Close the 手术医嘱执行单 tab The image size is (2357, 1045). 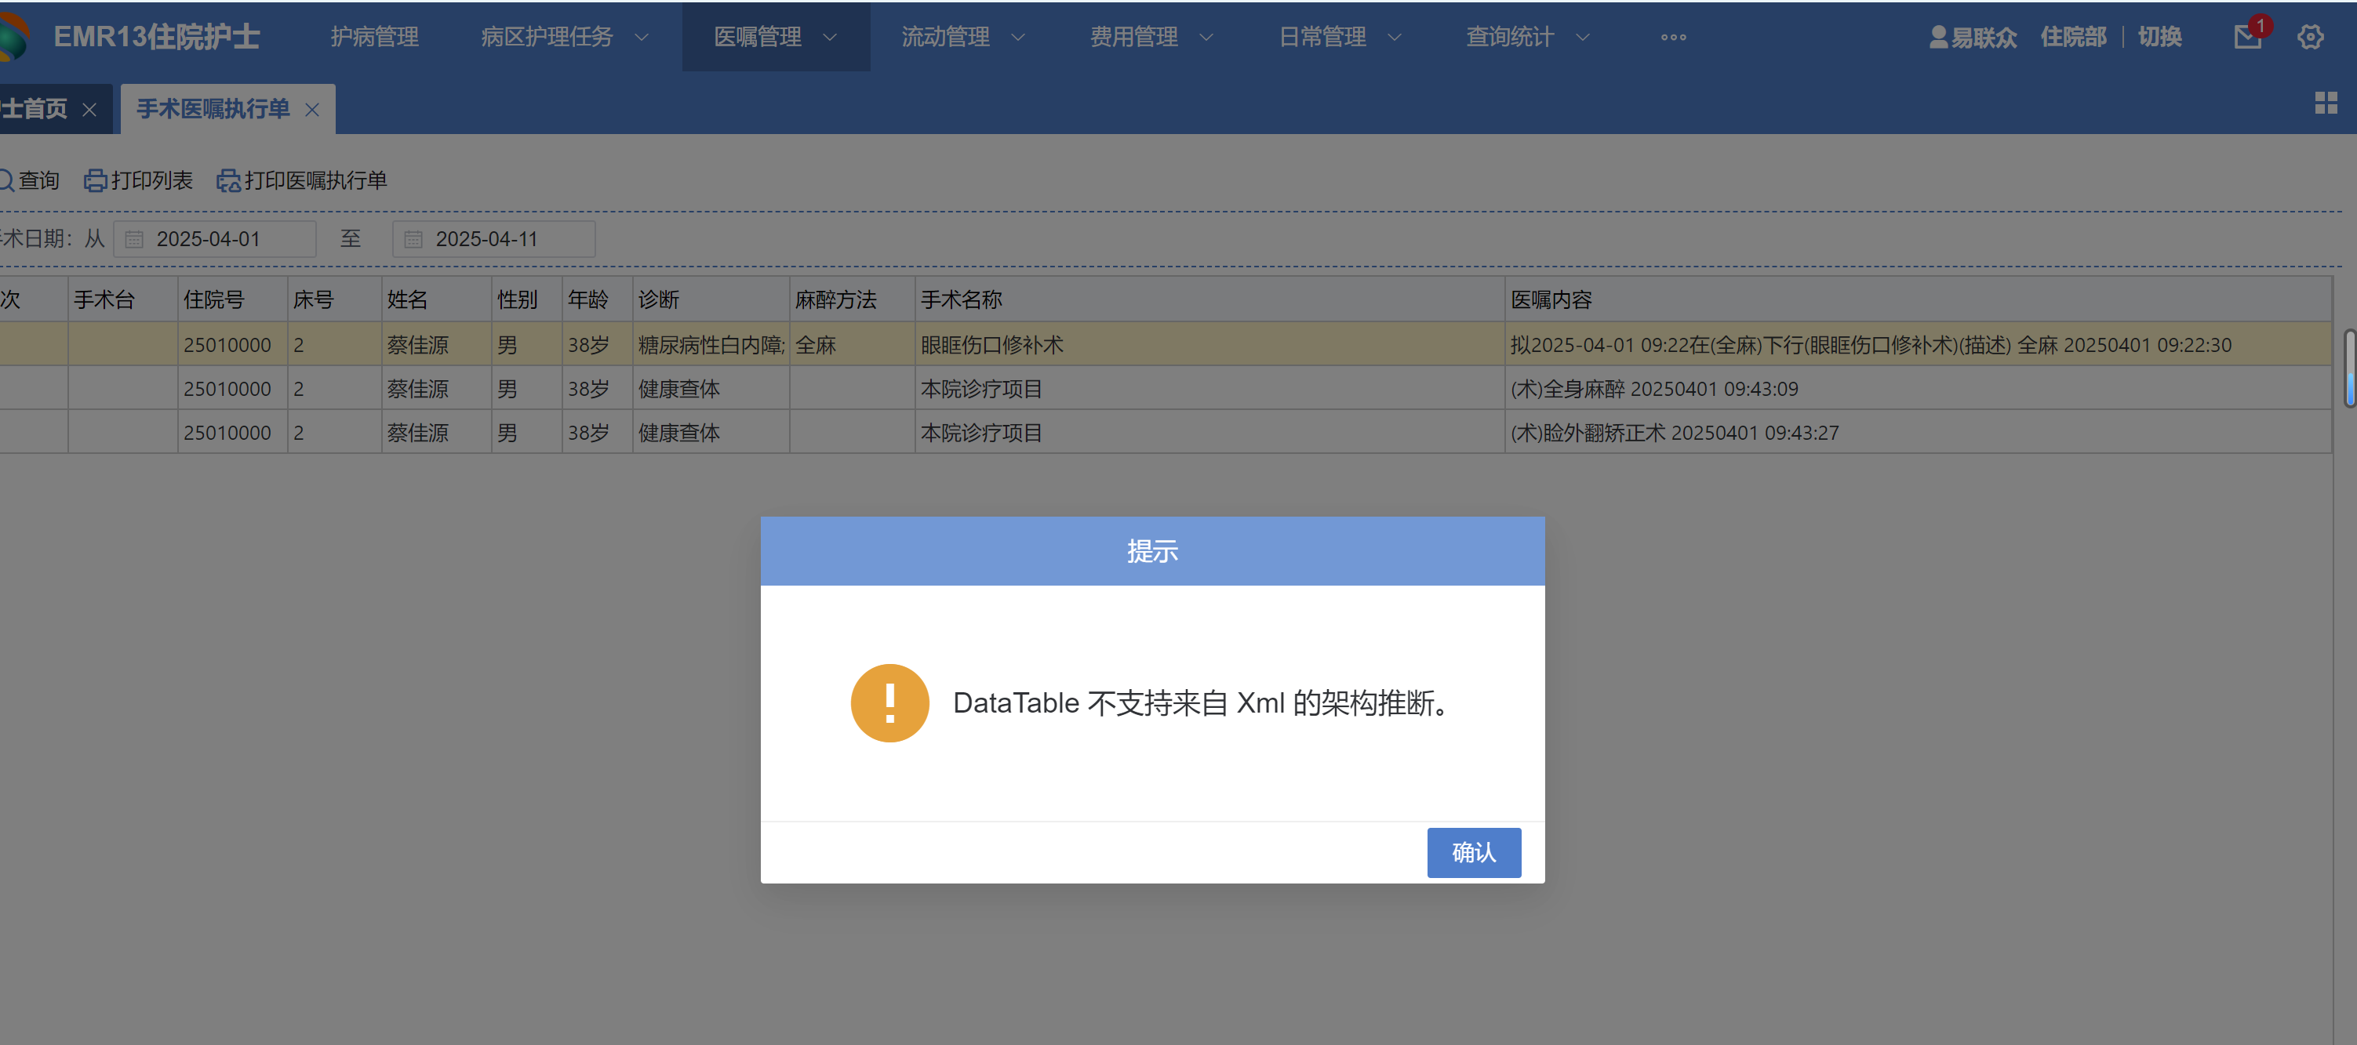click(x=312, y=110)
